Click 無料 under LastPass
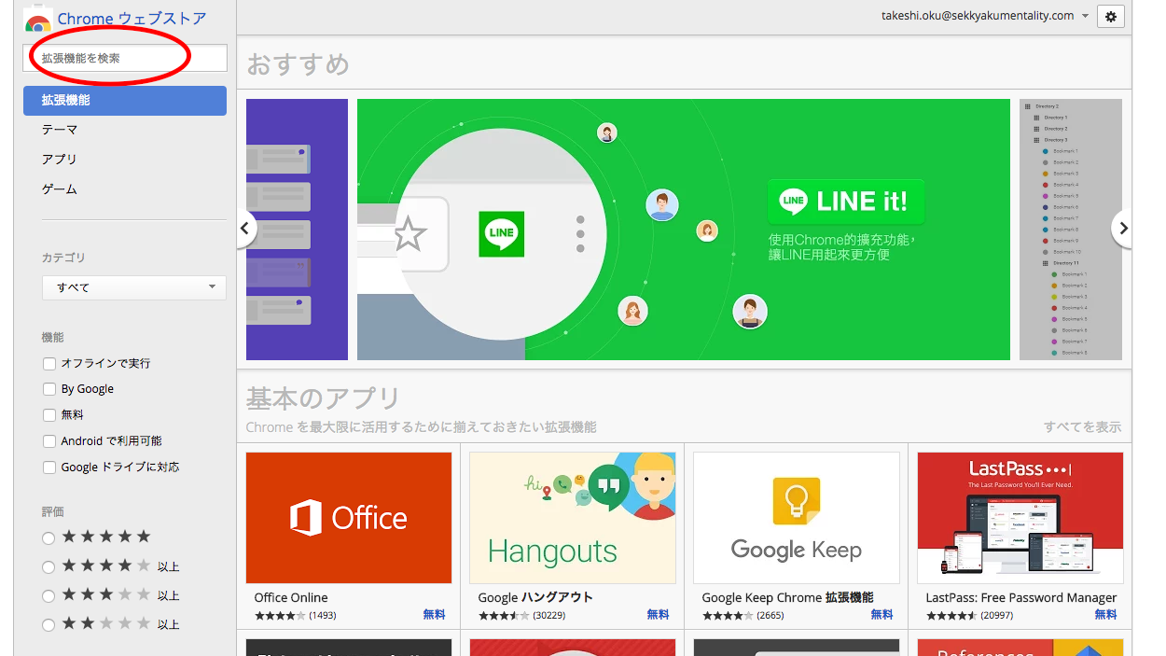The height and width of the screenshot is (656, 1166). pyautogui.click(x=1106, y=615)
